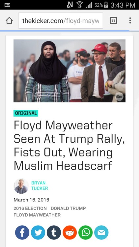Viewport: 139px width, 247px height.
Task: Share article via WhatsApp
Action: click(85, 233)
